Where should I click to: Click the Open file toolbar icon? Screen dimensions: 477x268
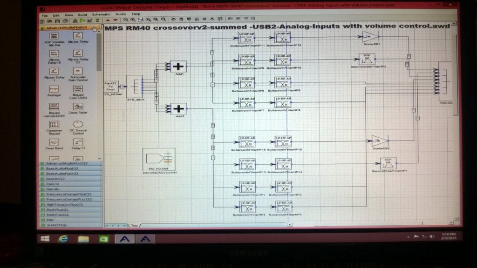49,21
